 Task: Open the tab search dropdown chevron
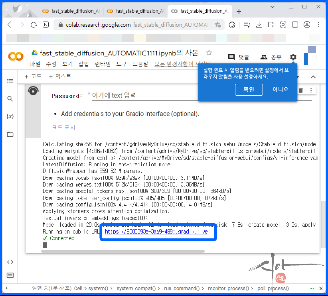272,7
